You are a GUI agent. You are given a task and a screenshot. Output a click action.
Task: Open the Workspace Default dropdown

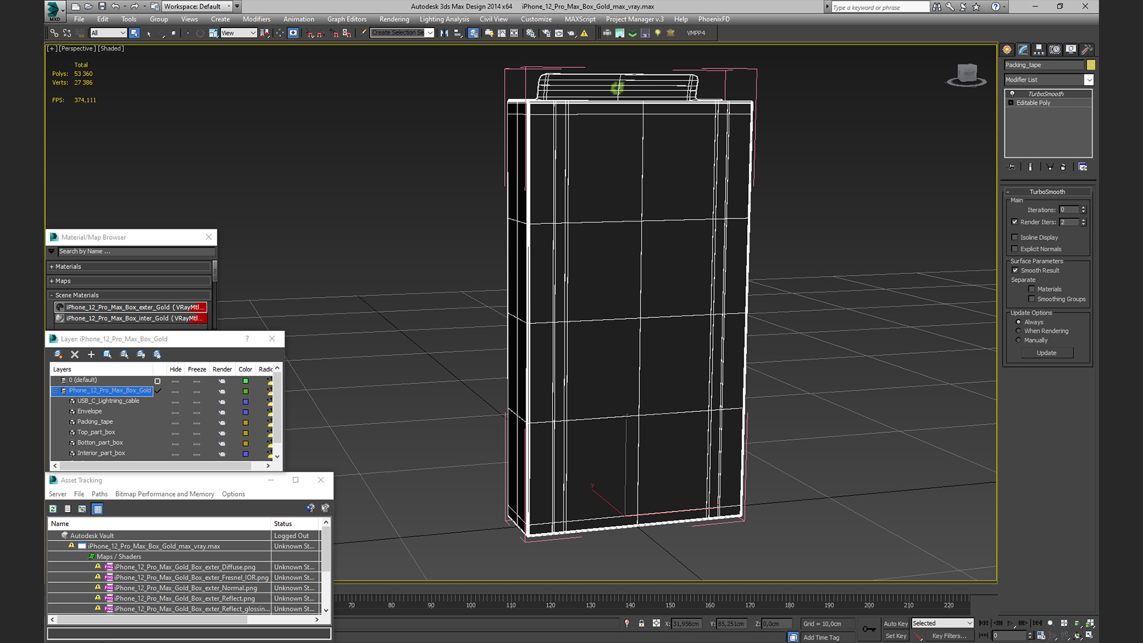coord(198,7)
